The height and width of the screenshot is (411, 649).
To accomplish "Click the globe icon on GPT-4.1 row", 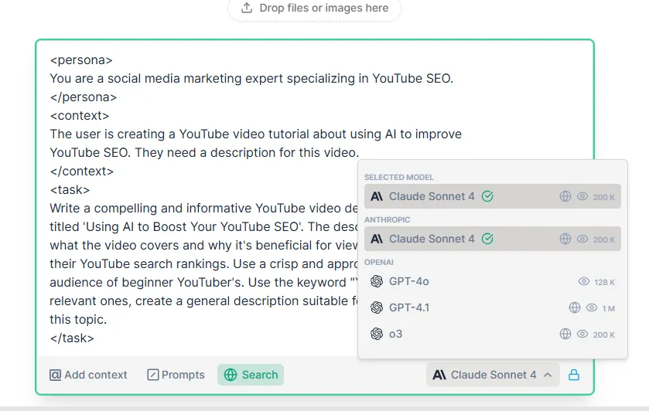I will pos(575,307).
